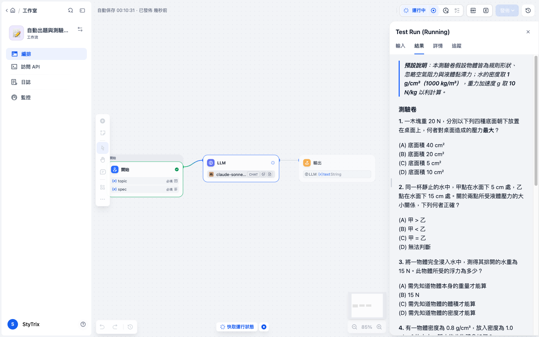The width and height of the screenshot is (539, 337).
Task: Click the redo arrow
Action: tap(115, 327)
